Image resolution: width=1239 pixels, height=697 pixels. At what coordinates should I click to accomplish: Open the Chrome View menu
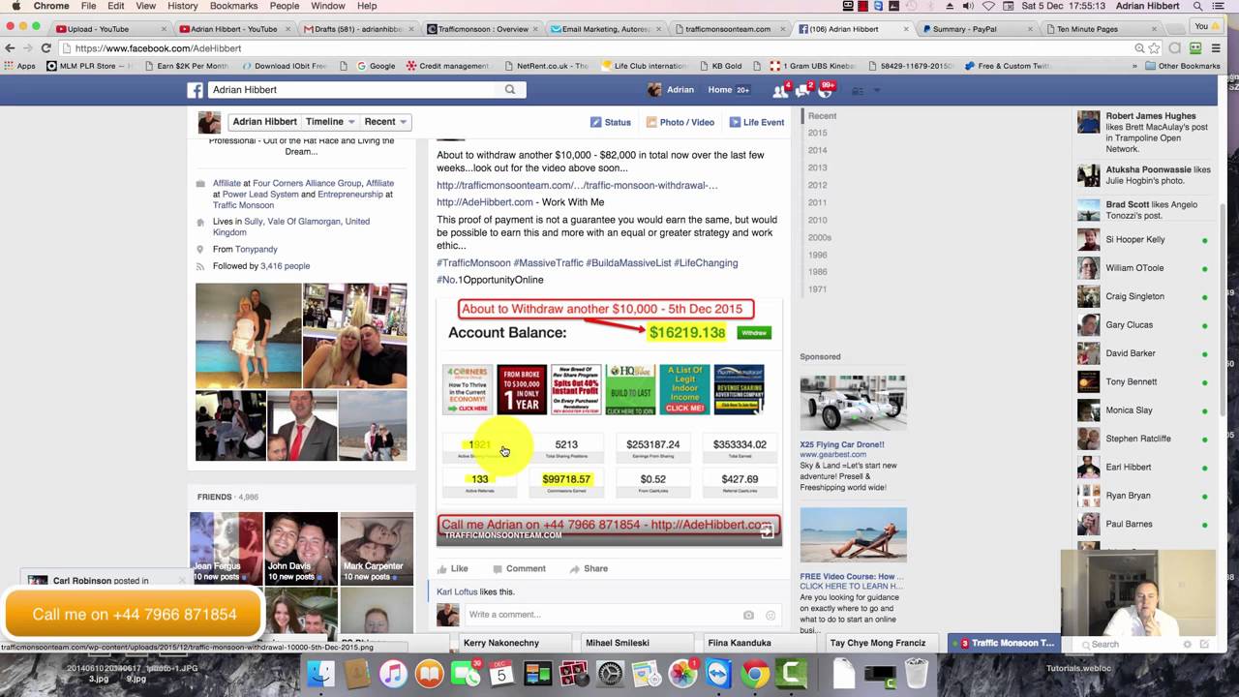(x=145, y=6)
